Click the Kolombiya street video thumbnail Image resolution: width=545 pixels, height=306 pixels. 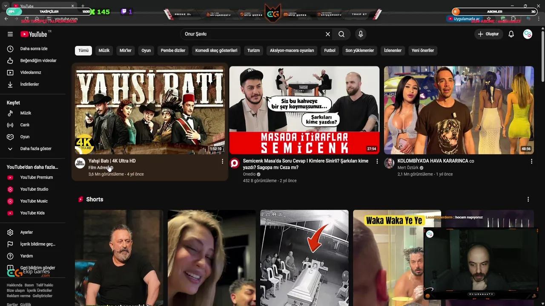coord(459,110)
